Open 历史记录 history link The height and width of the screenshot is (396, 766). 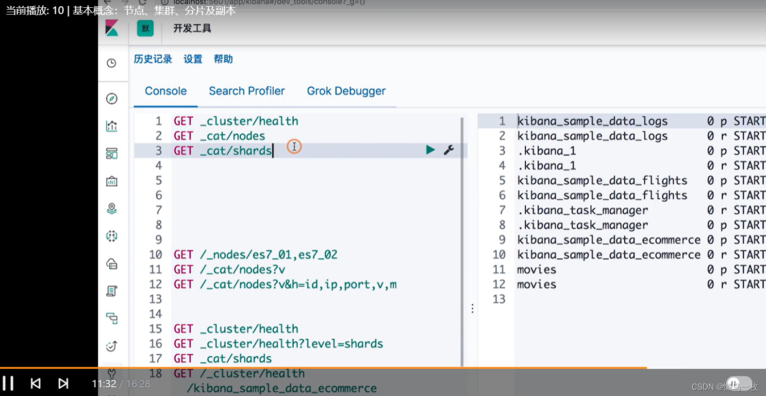pos(153,59)
